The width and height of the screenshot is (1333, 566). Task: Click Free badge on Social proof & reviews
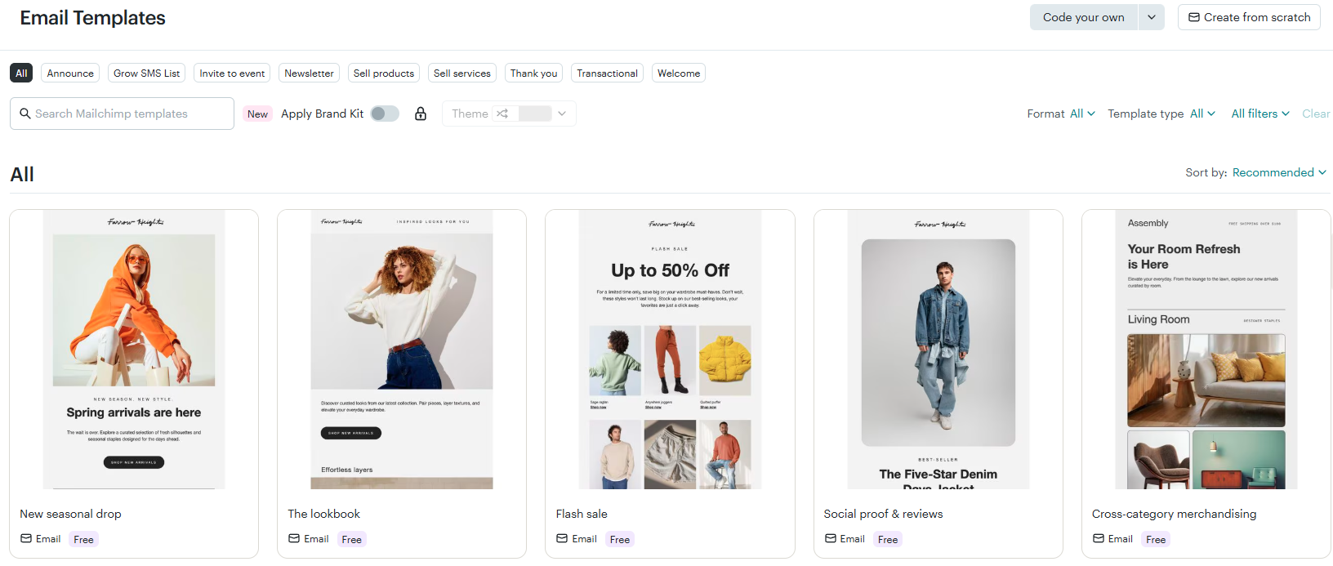click(888, 539)
